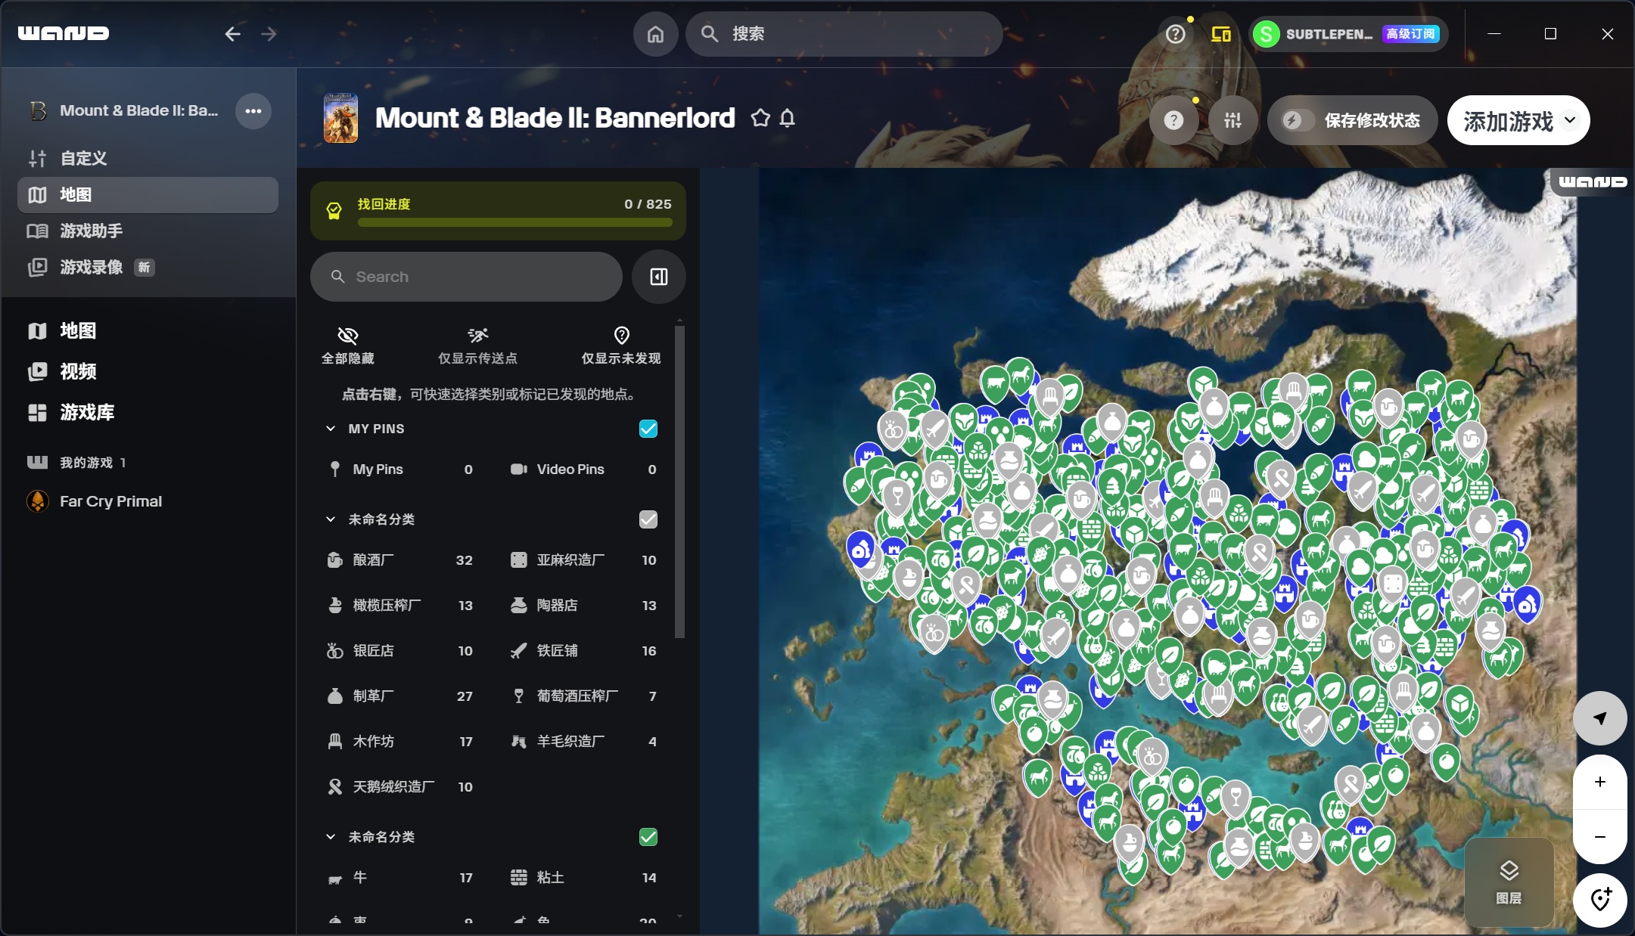Toggle the MY PINS checkbox
This screenshot has height=936, width=1635.
tap(648, 429)
